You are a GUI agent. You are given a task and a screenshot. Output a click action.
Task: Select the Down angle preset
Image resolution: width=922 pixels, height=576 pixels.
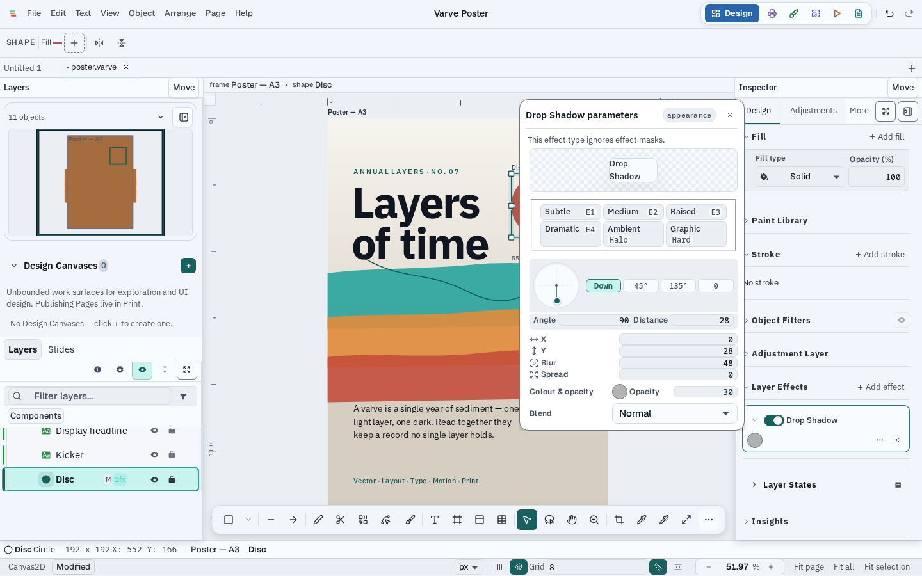pos(603,286)
